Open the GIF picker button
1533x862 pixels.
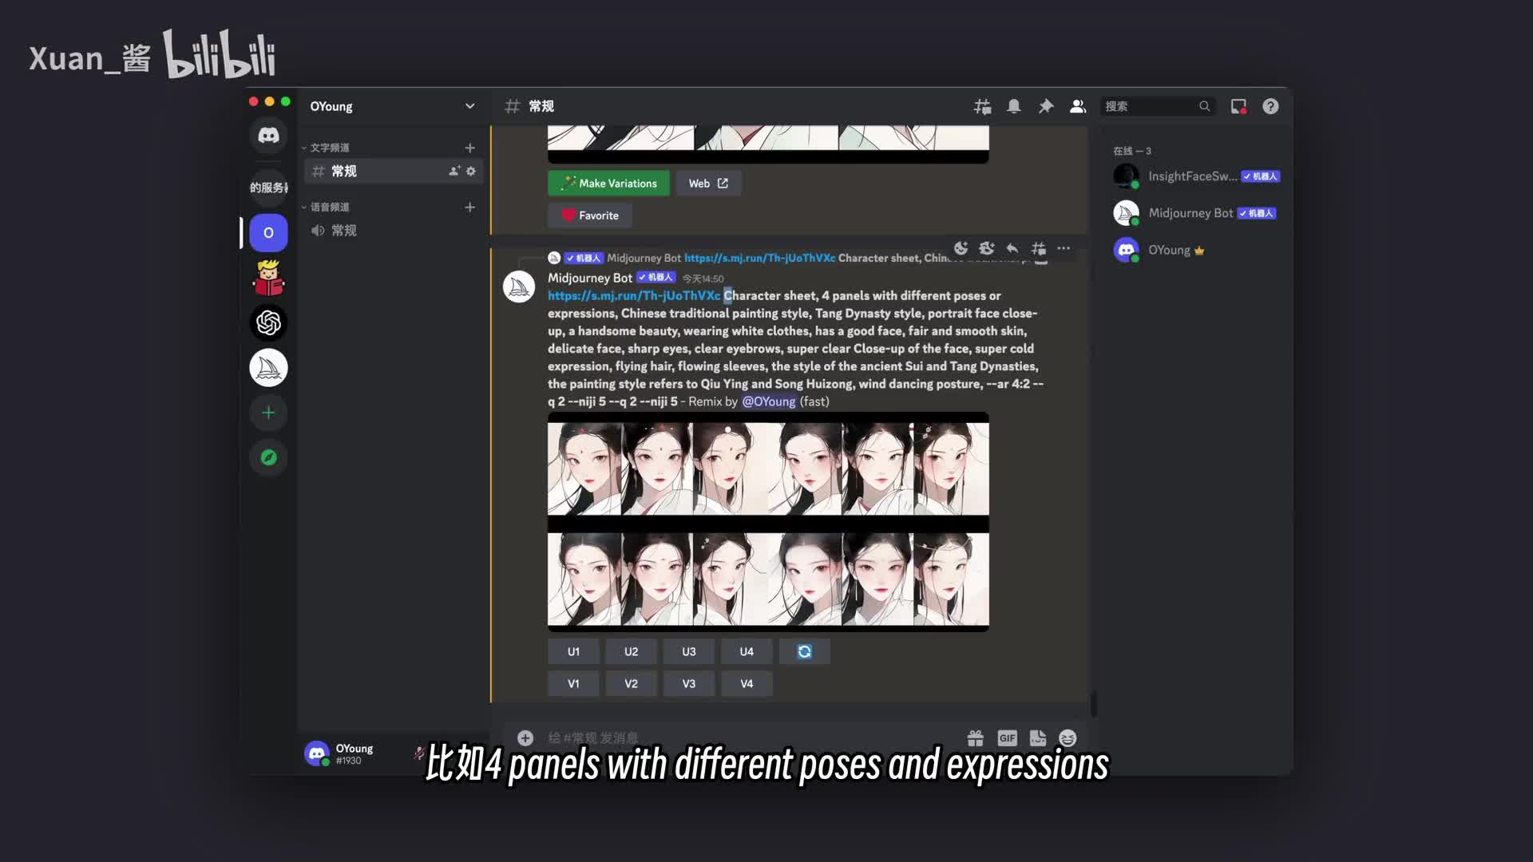point(1007,738)
